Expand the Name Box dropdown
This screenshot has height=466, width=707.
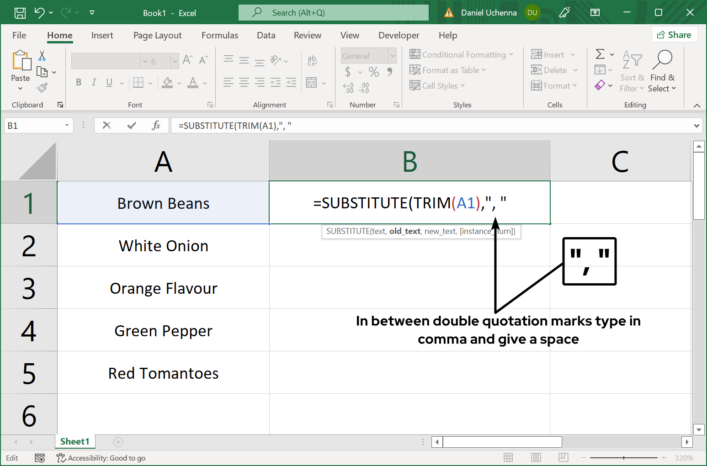[x=67, y=125]
